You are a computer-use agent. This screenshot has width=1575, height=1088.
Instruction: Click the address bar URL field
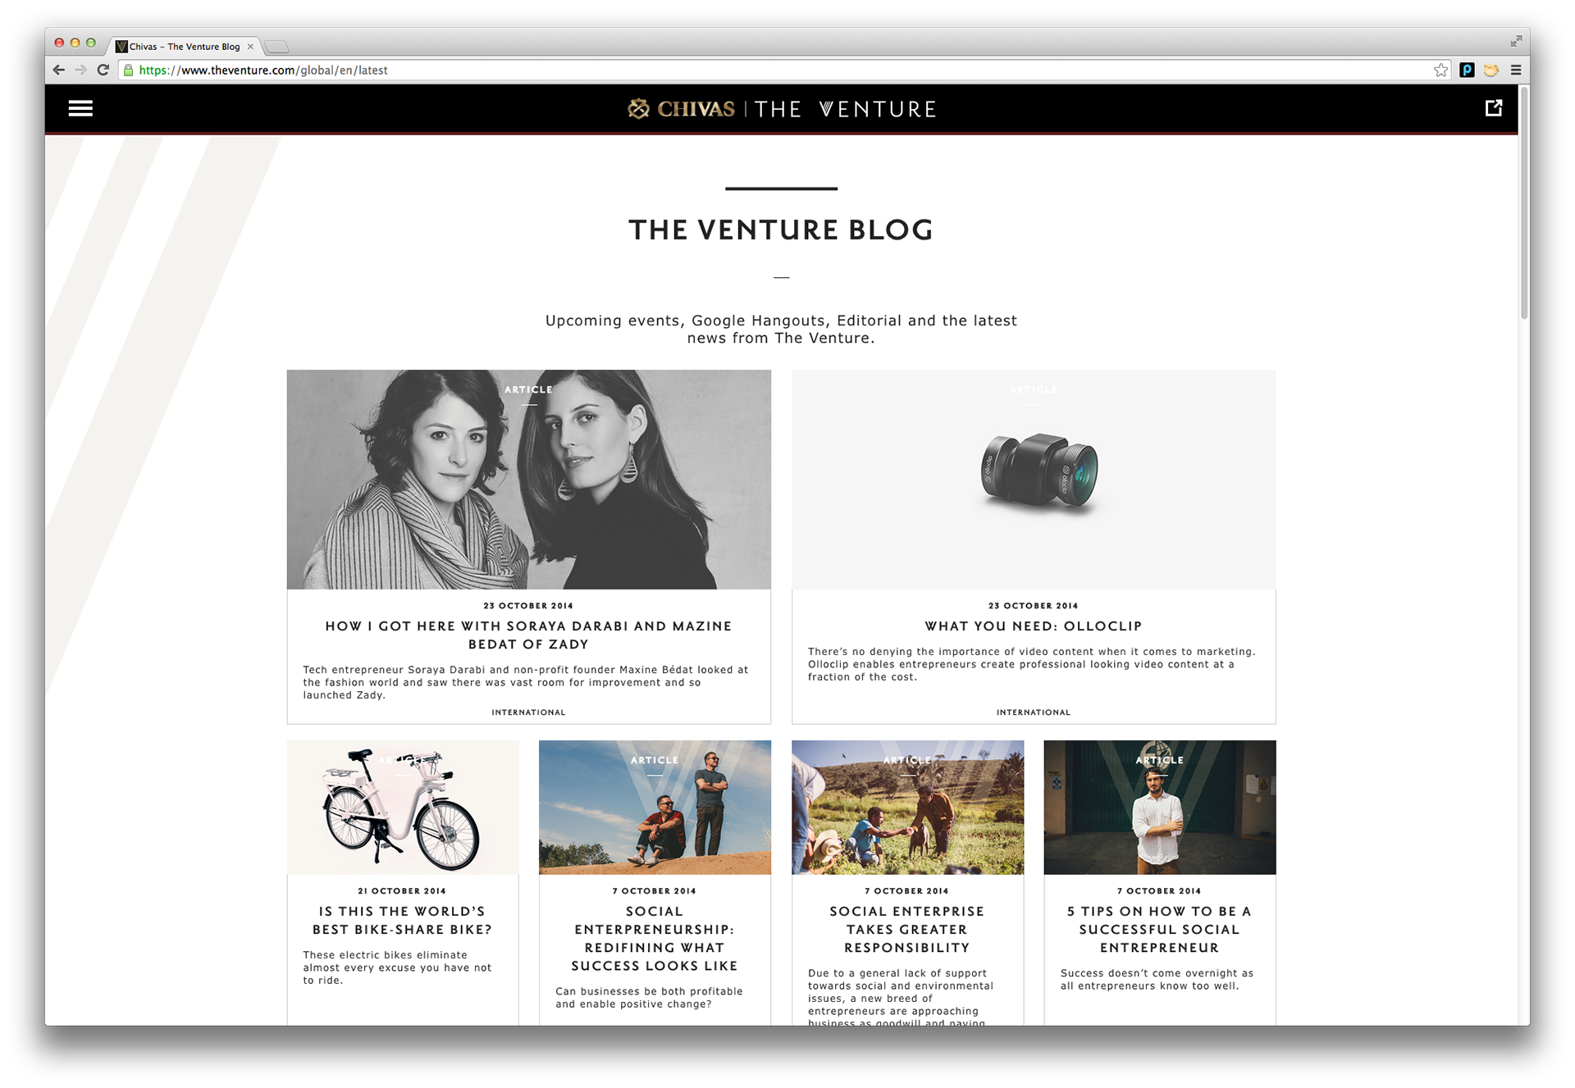pos(779,71)
